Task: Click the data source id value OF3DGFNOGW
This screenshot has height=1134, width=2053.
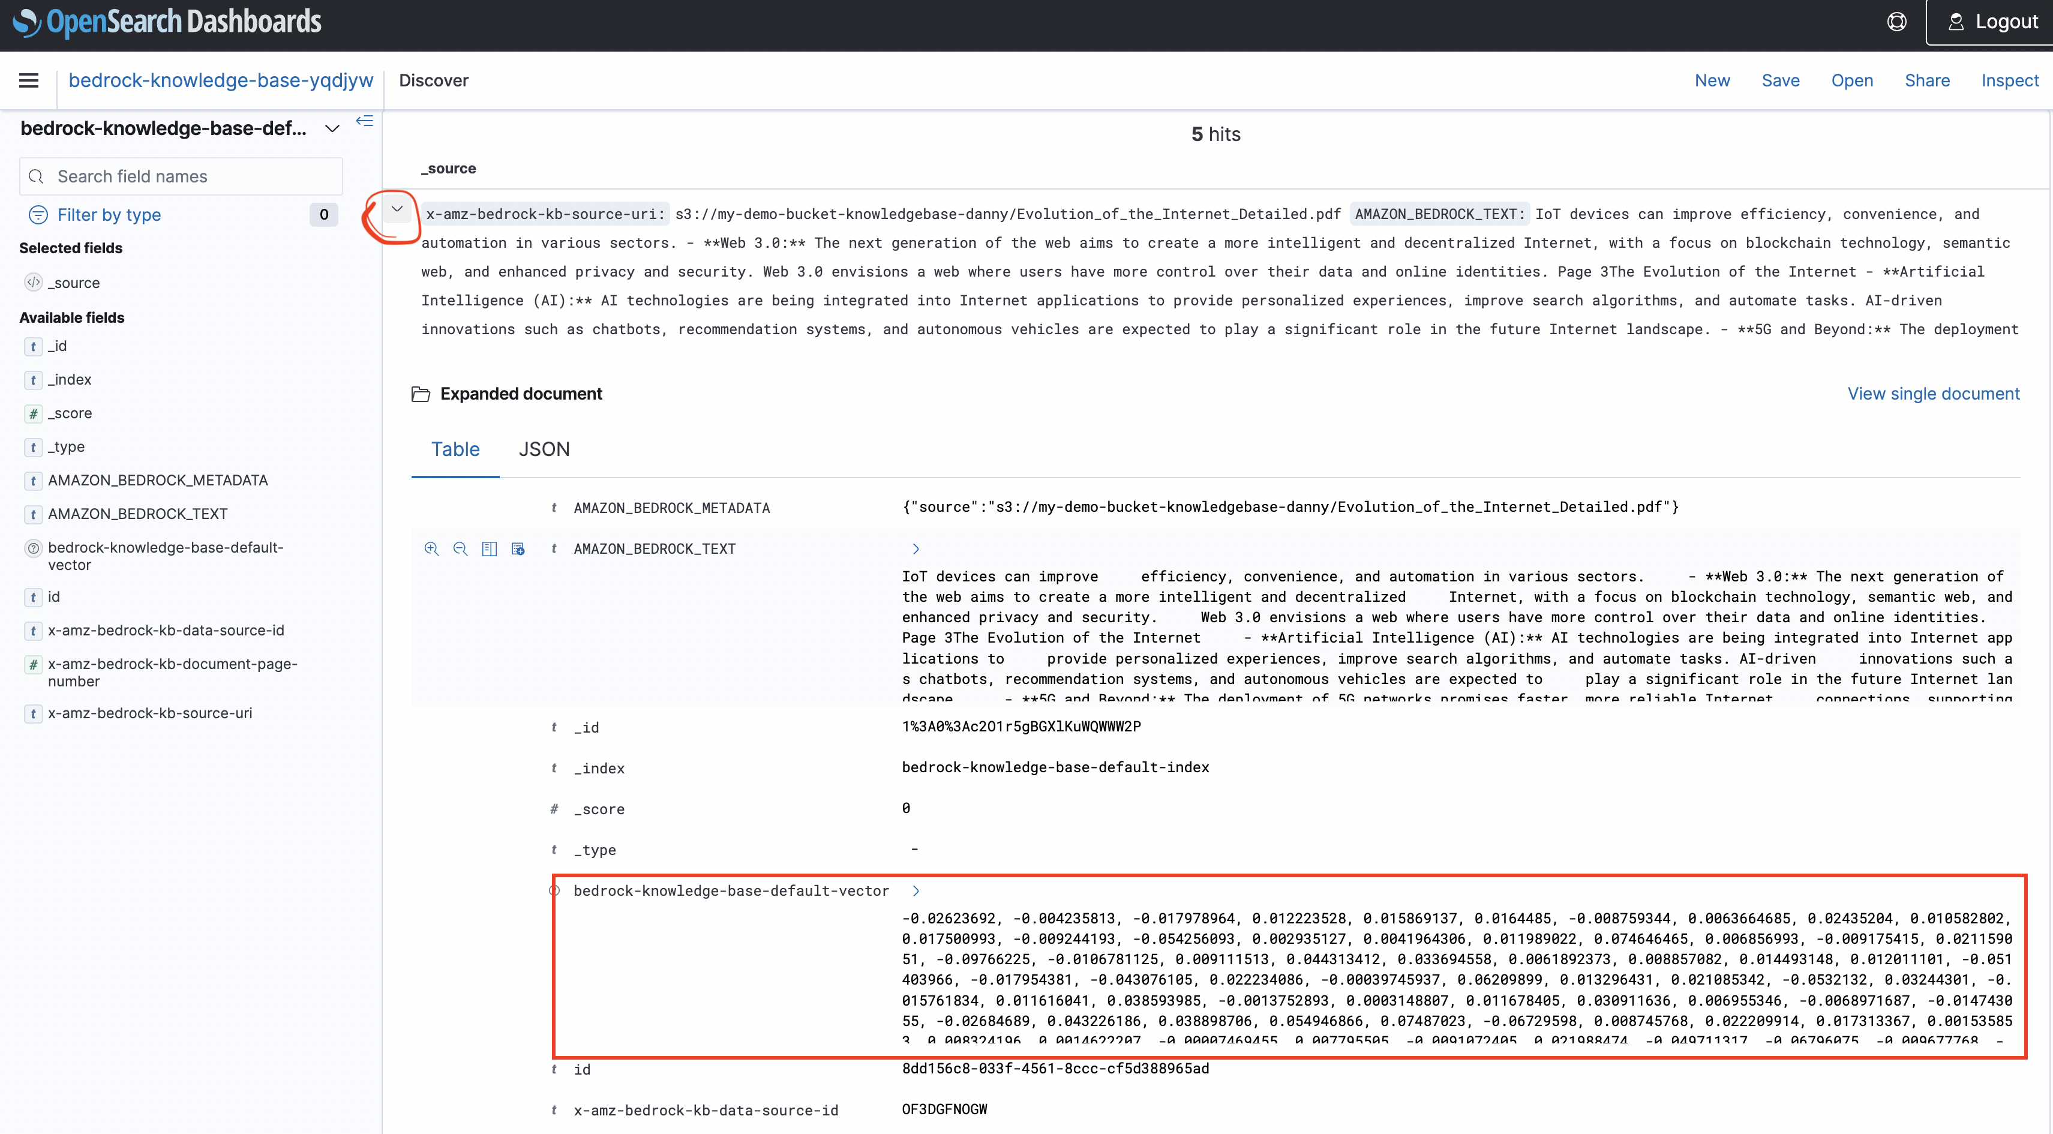Action: click(944, 1108)
